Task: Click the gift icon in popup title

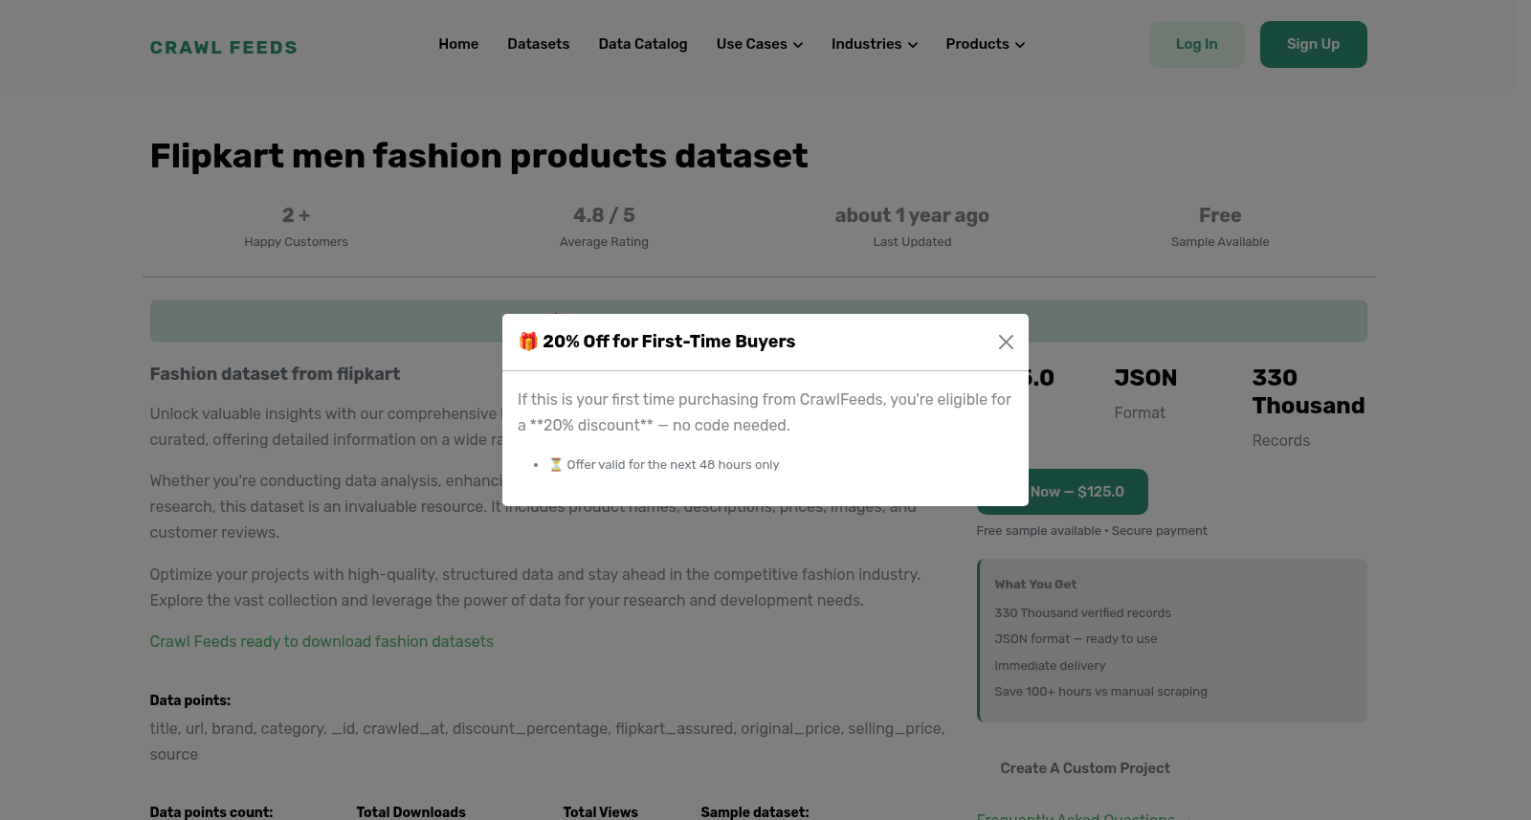Action: [x=528, y=342]
